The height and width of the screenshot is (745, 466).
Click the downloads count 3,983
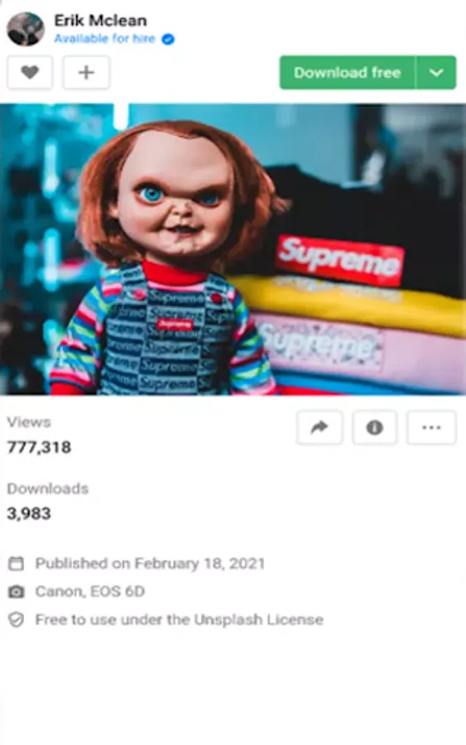coord(28,513)
